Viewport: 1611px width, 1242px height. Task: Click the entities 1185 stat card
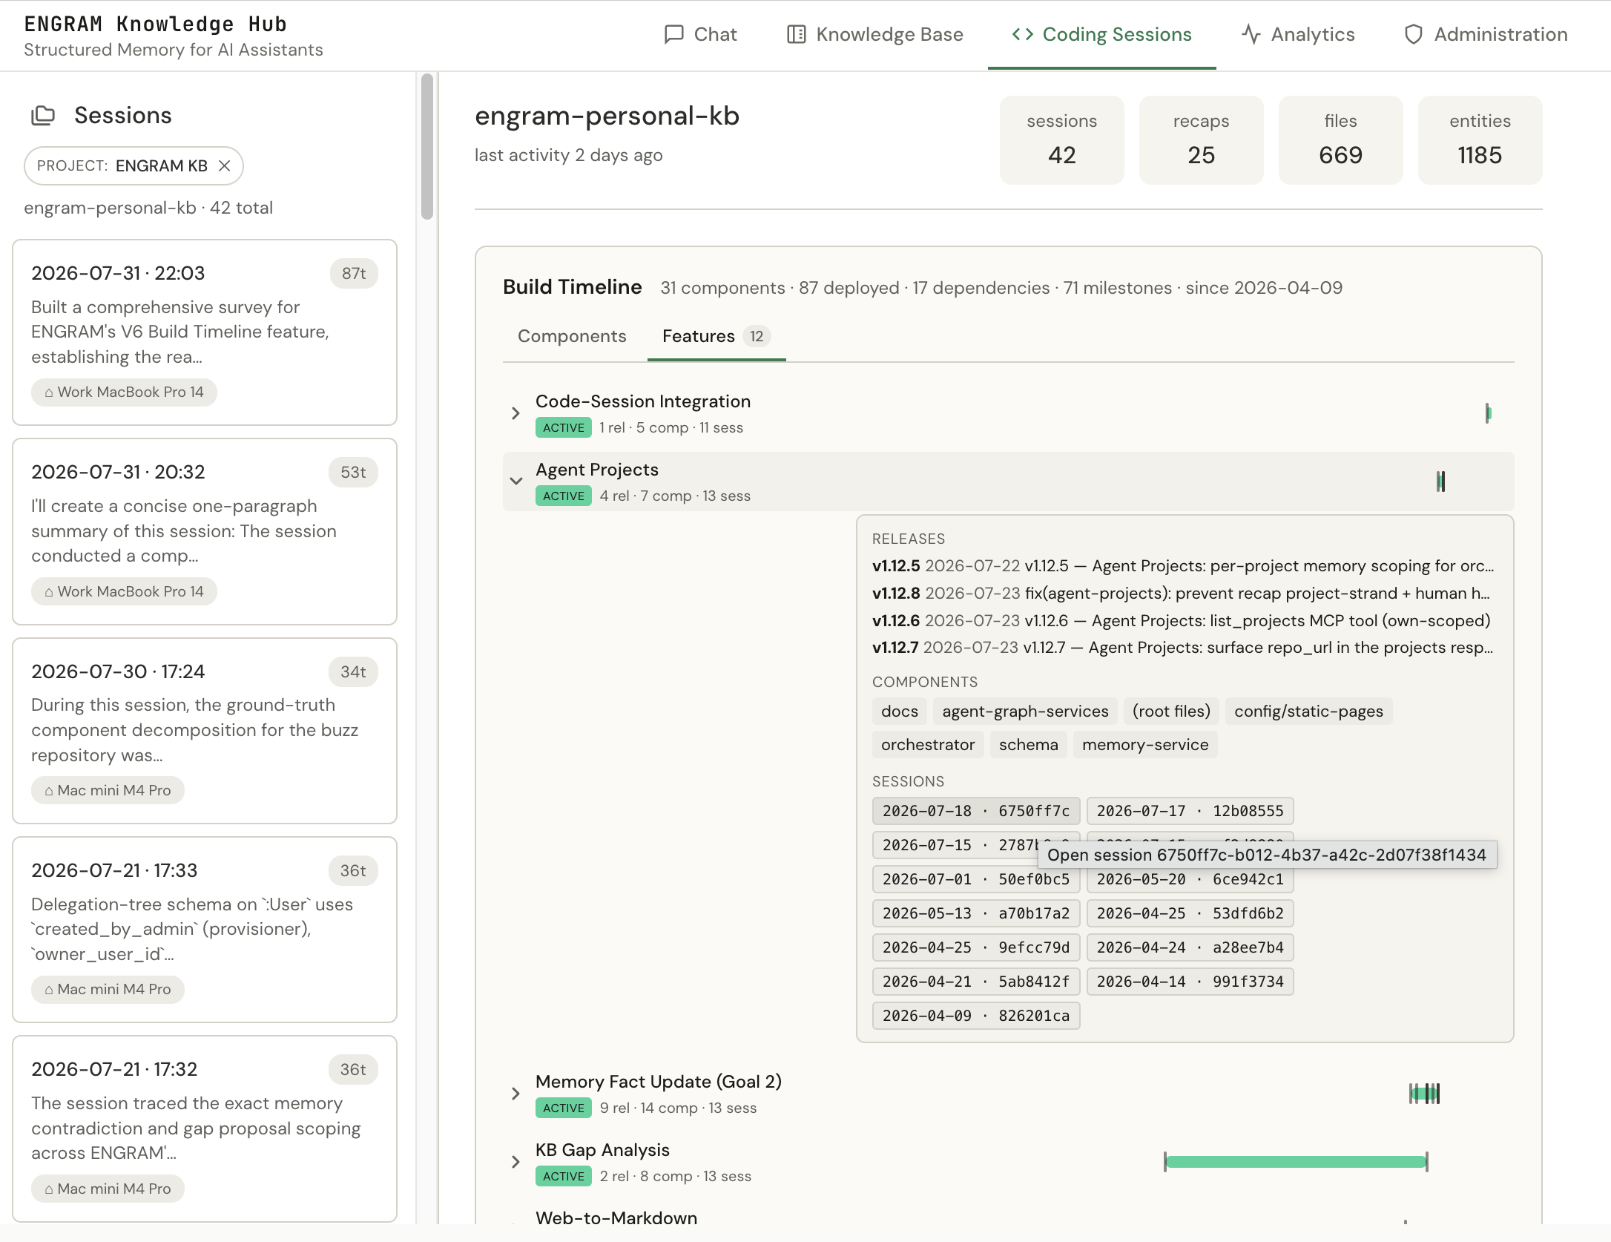(x=1480, y=140)
